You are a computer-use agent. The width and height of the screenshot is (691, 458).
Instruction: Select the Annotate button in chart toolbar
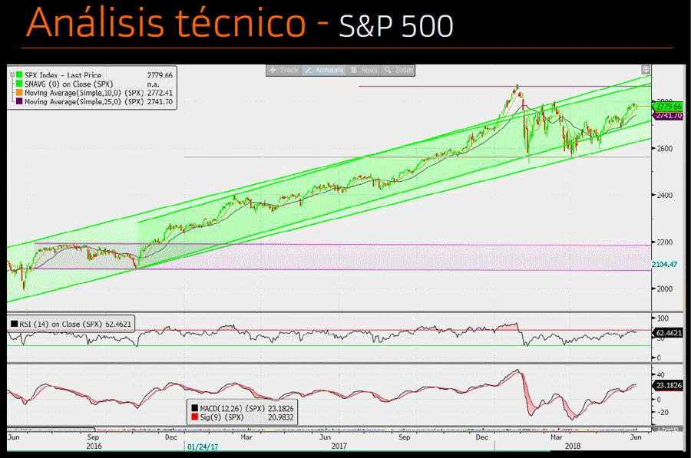point(324,70)
